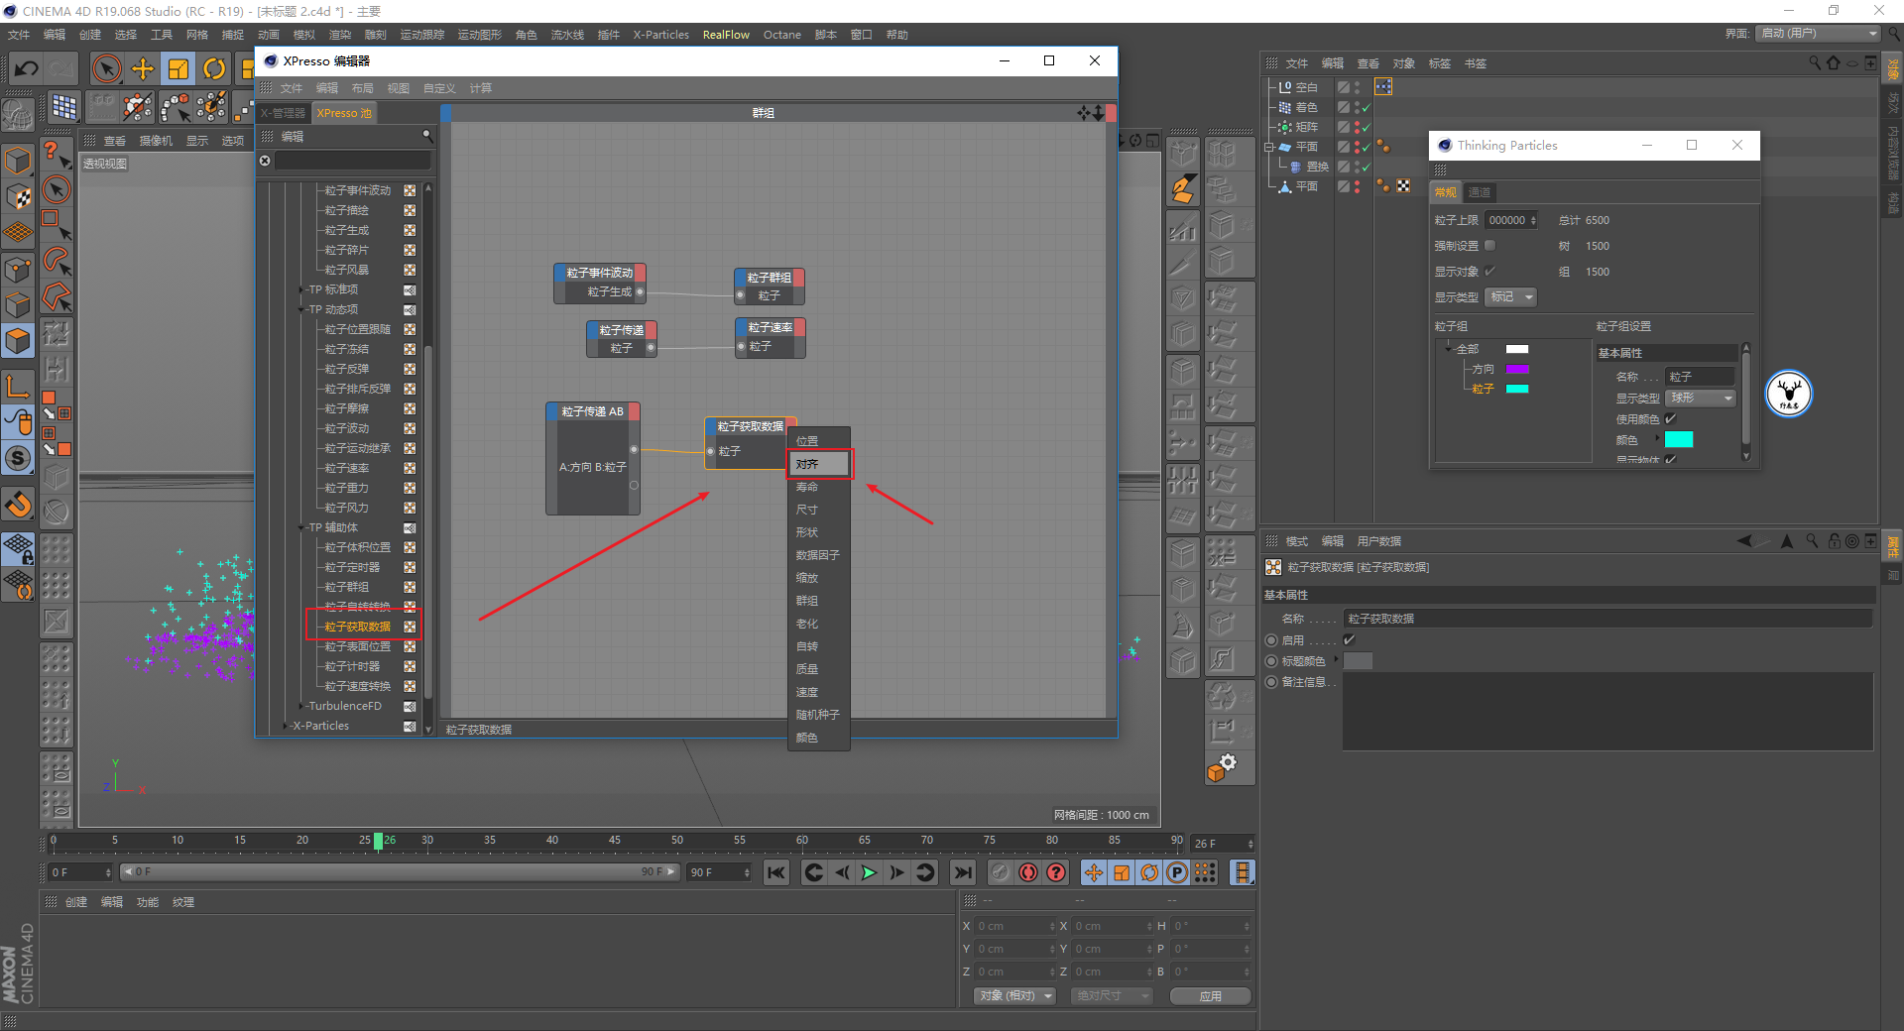Collapse the TP 辅助体 tree node
Image resolution: width=1904 pixels, height=1031 pixels.
pyautogui.click(x=301, y=528)
